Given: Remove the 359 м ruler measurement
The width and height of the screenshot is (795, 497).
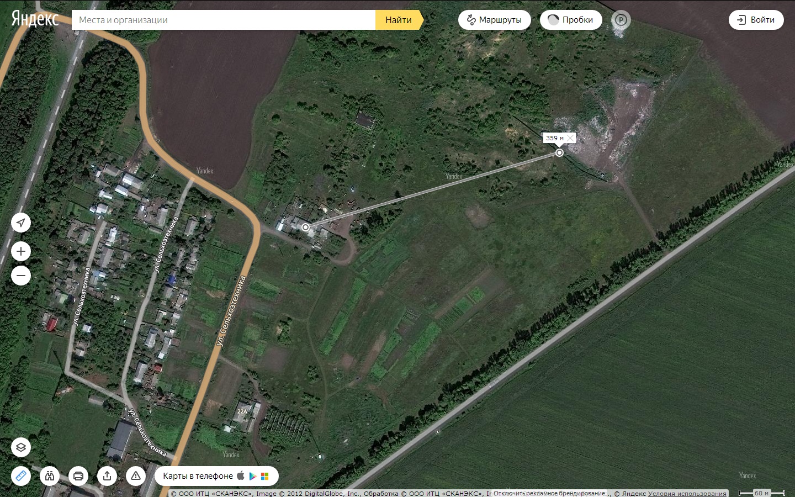Looking at the screenshot, I should 570,138.
